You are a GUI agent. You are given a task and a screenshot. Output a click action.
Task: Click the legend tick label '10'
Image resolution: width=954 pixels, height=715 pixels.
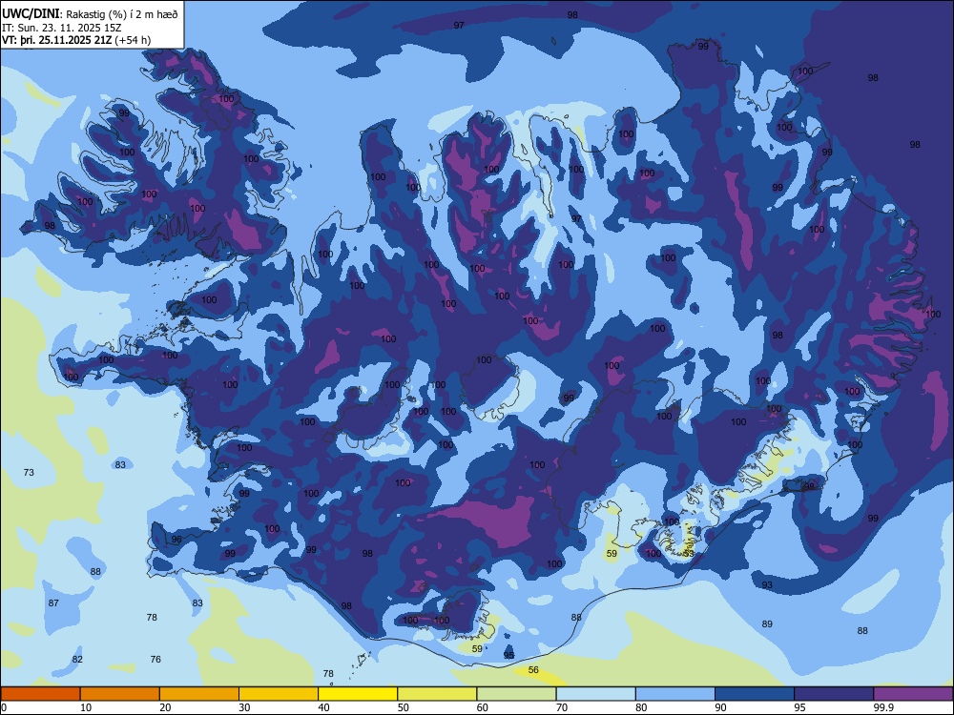[x=86, y=707]
